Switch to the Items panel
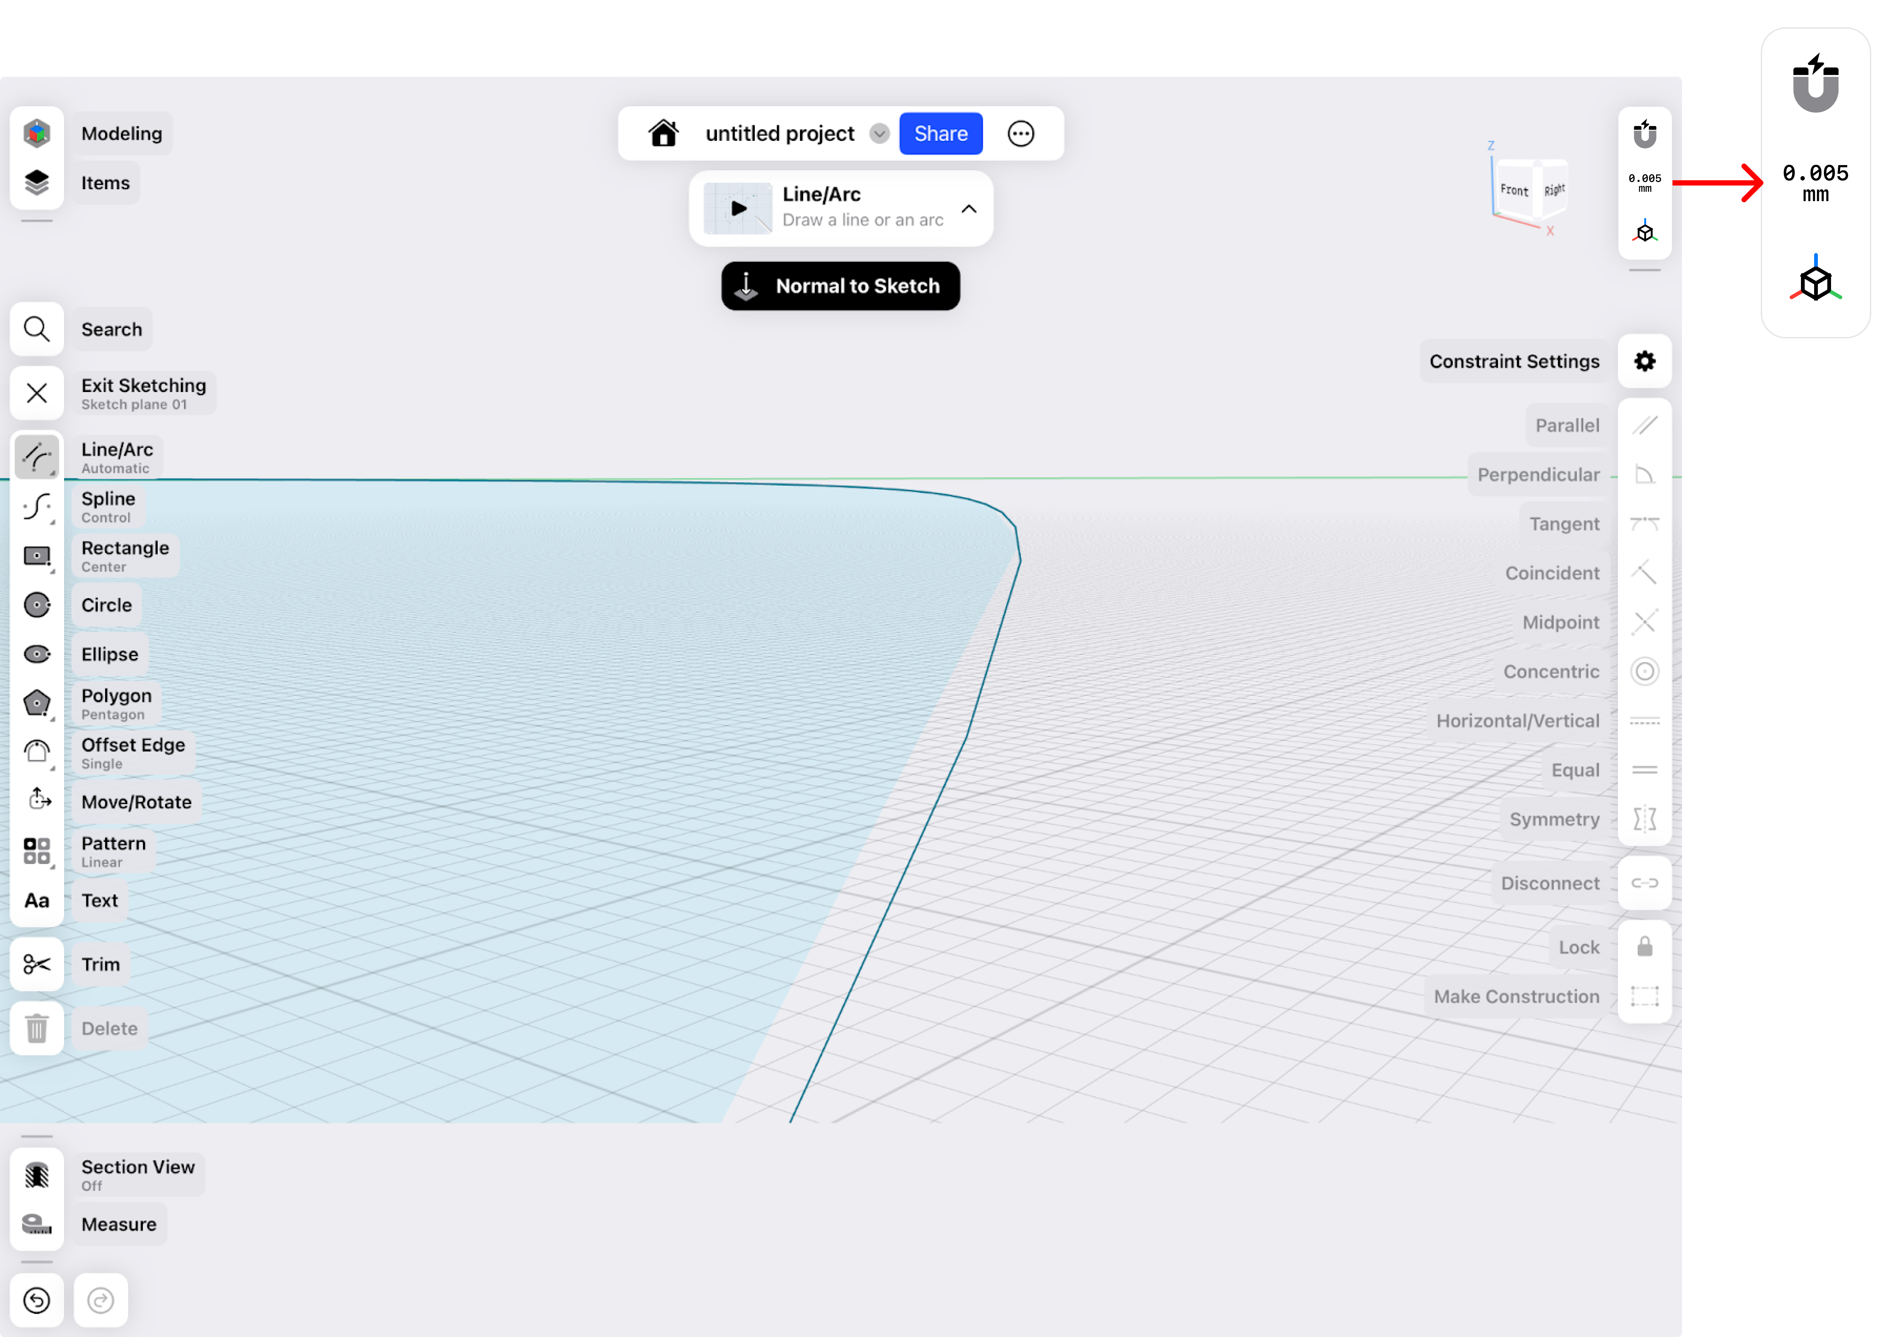This screenshot has width=1888, height=1337. 37,182
